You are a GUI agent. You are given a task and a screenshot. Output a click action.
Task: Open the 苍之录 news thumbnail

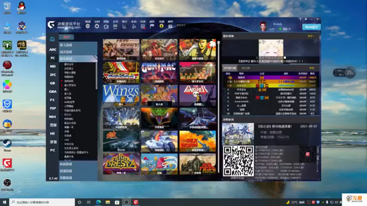click(238, 134)
